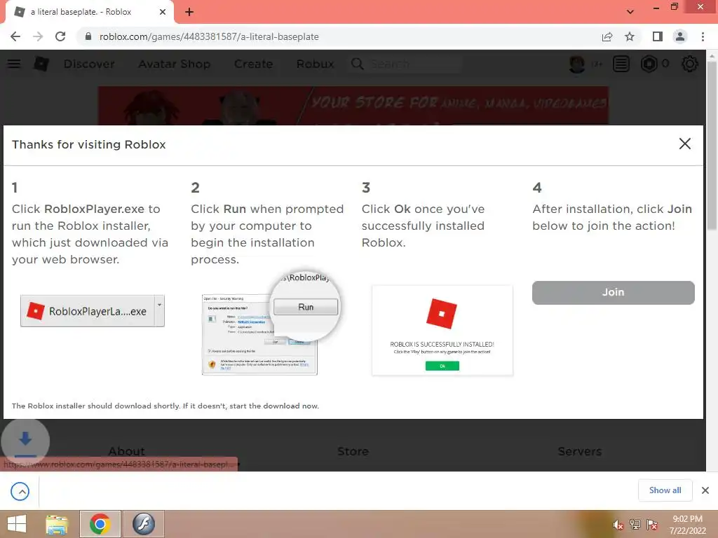Open the Chrome profile avatar icon
The image size is (718, 538).
pos(680,36)
